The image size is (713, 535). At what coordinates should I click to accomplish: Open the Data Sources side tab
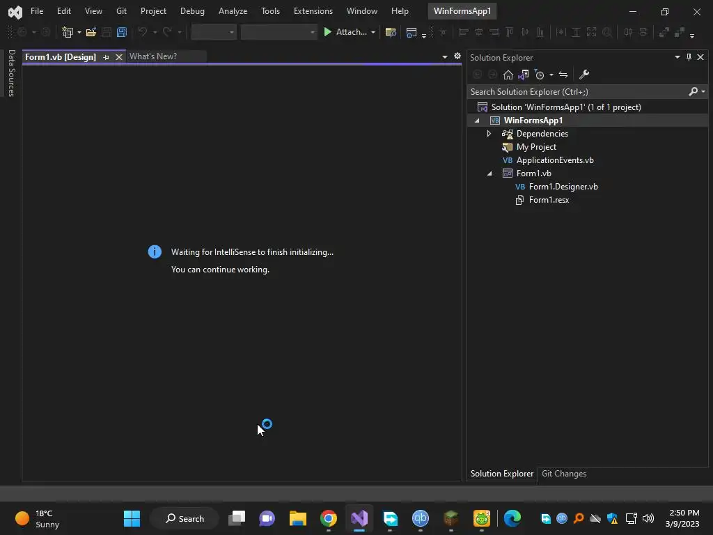[11, 72]
